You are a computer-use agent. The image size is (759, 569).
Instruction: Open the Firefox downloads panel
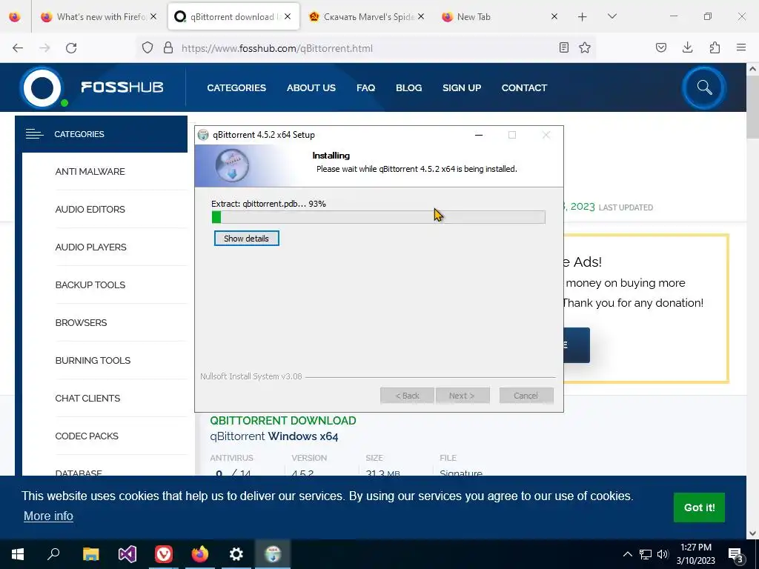687,47
